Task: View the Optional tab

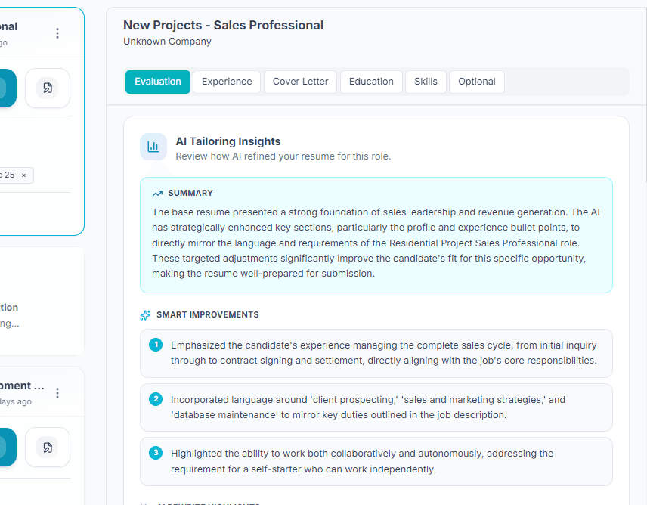Action: [x=477, y=82]
